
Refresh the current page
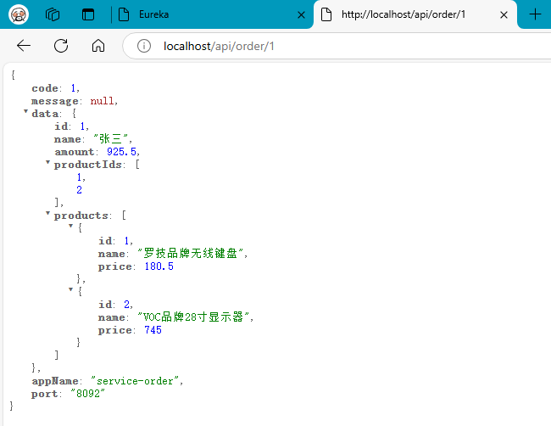point(61,46)
